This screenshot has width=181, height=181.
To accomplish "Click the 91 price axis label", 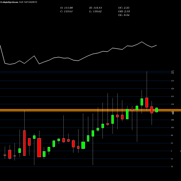I will tap(172, 143).
